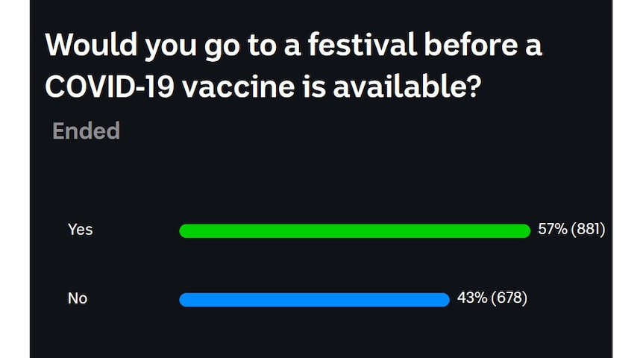This screenshot has height=358, width=643.
Task: Click the word "Would" starting the question
Action: [x=92, y=44]
